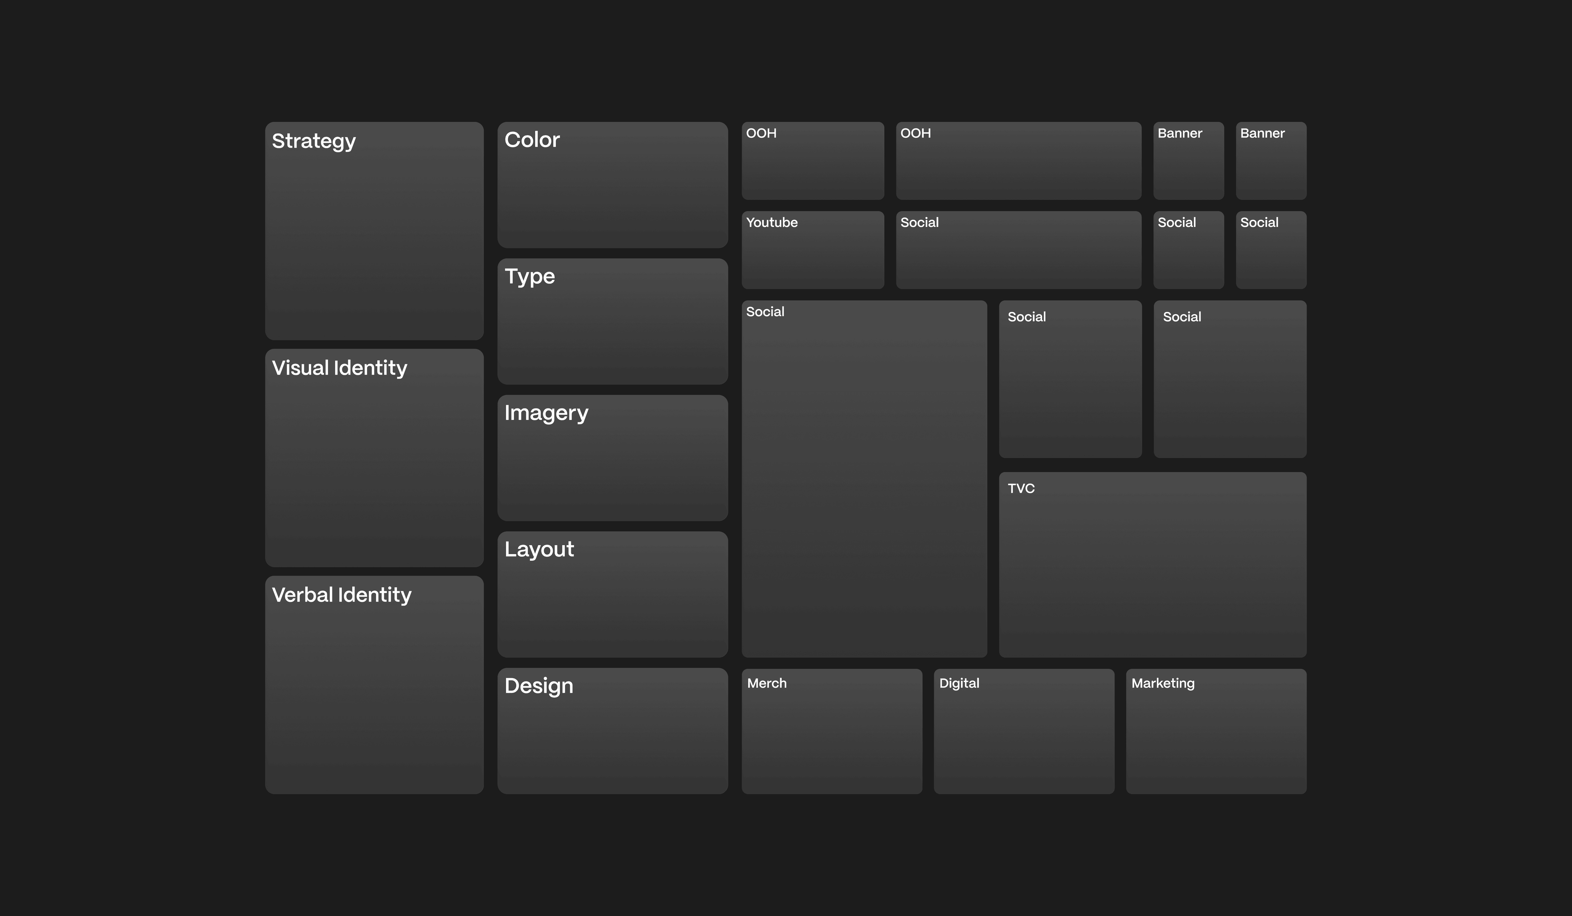The width and height of the screenshot is (1572, 916).
Task: Select the Youtube card
Action: (x=813, y=250)
